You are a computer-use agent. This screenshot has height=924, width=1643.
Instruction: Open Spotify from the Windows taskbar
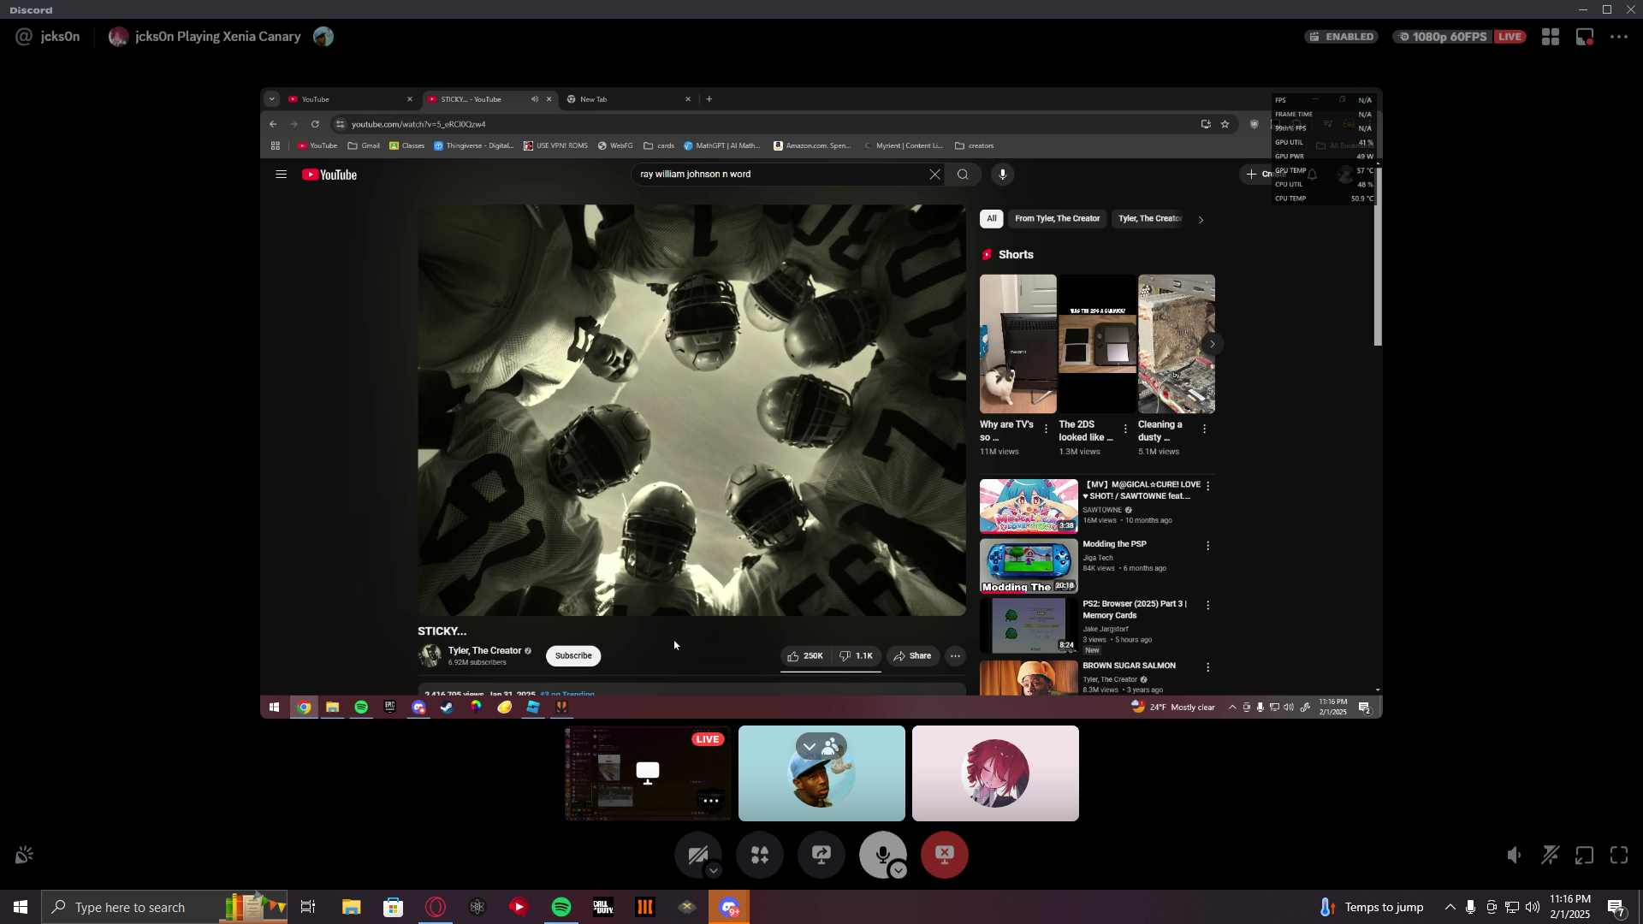coord(561,907)
